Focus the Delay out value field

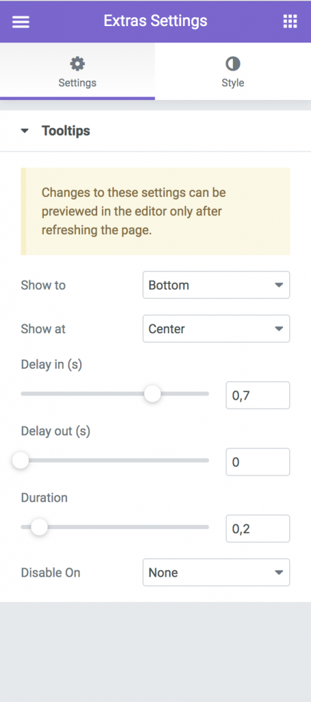pos(258,462)
